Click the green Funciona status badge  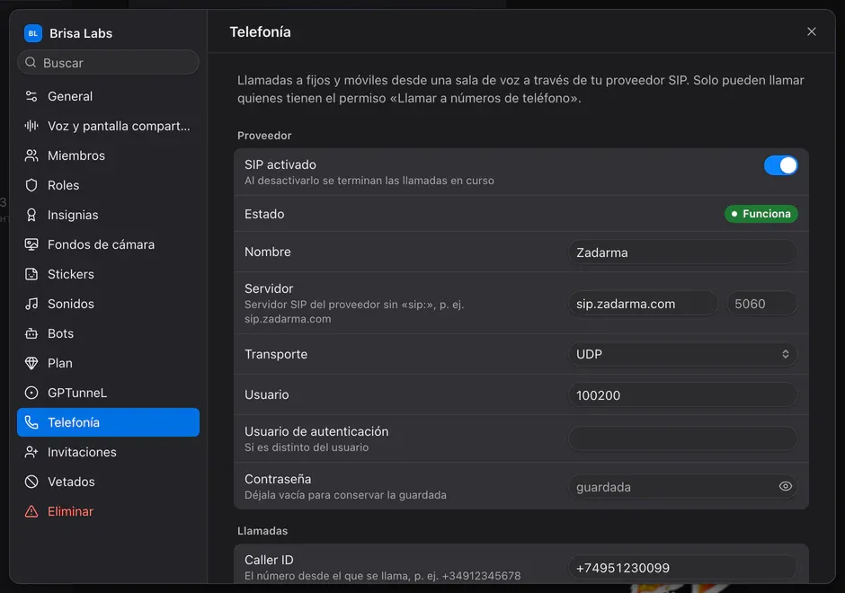760,214
